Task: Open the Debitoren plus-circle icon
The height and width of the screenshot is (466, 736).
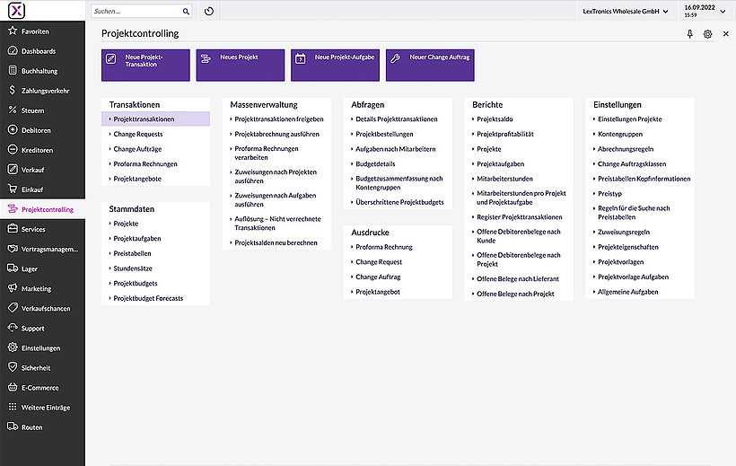Action: point(13,129)
